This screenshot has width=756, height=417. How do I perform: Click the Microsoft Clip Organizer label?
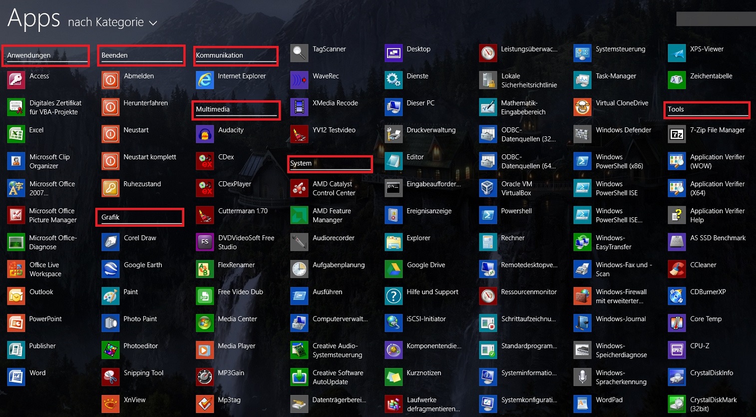click(49, 161)
